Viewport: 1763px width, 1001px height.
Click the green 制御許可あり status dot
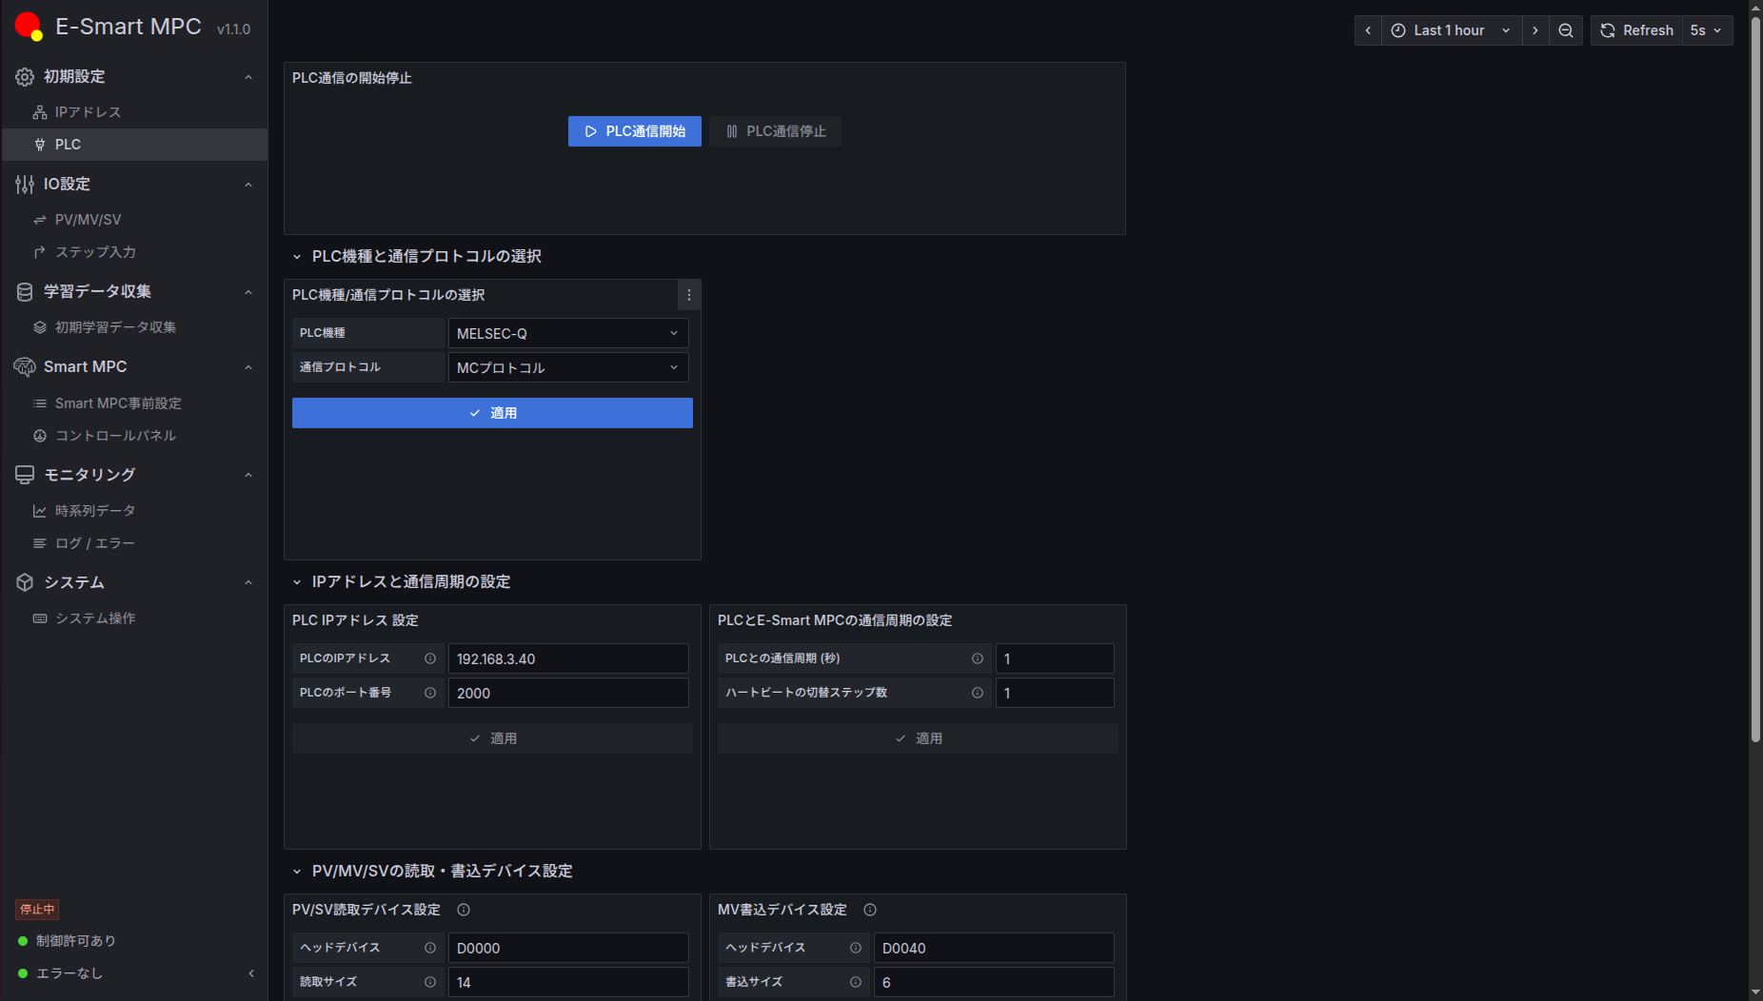pos(23,941)
